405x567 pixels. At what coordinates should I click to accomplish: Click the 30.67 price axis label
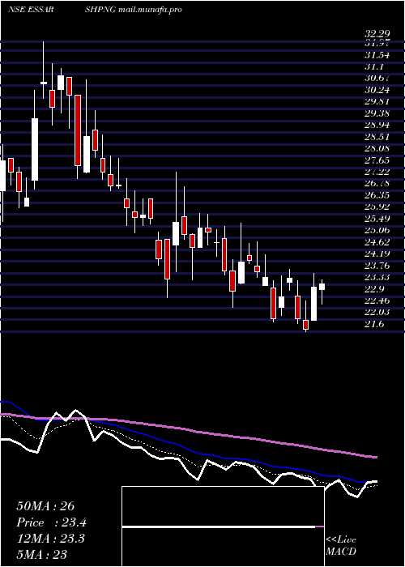[x=377, y=79]
